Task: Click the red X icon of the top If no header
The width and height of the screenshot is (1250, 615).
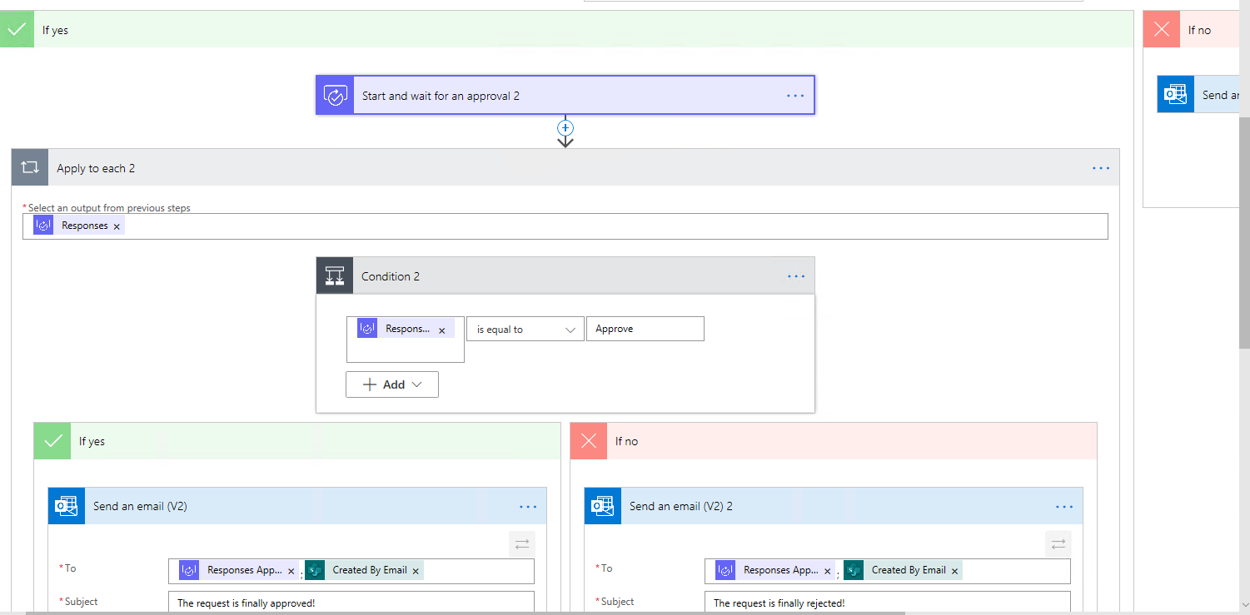Action: point(1162,29)
